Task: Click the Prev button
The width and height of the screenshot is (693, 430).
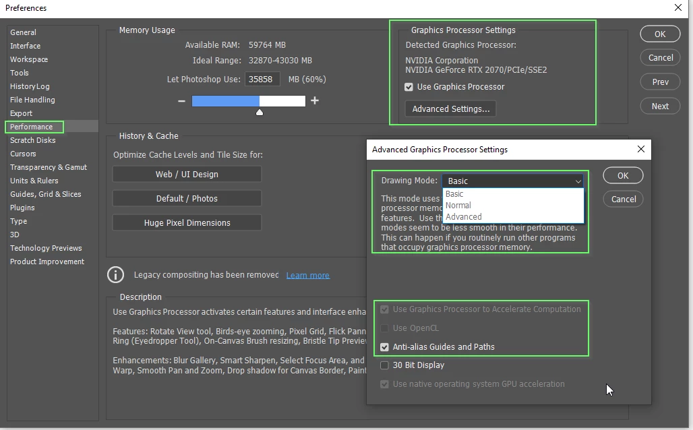Action: coord(660,82)
